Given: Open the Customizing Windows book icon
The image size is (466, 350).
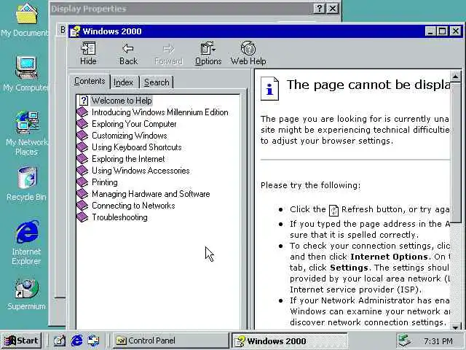Looking at the screenshot, I should click(x=82, y=136).
